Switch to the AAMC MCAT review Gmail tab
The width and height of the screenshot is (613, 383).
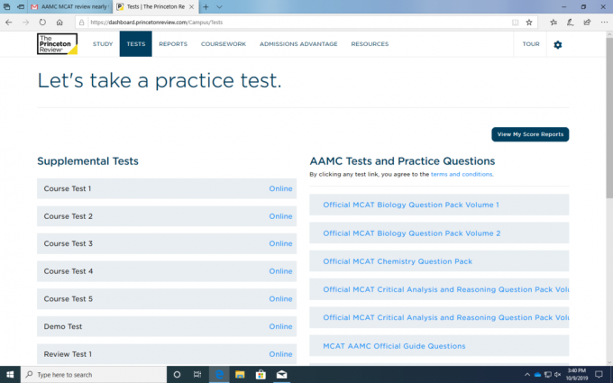tap(69, 6)
